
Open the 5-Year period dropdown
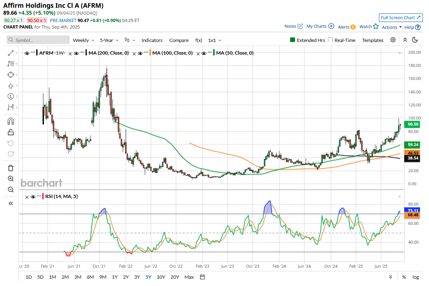coord(109,40)
